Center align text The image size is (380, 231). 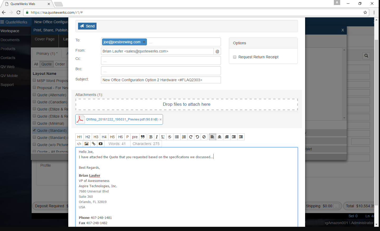[219, 137]
